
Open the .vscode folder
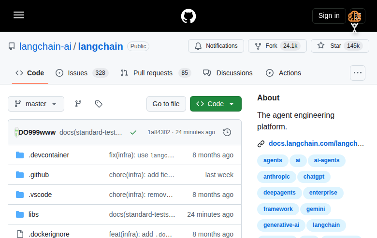40,195
